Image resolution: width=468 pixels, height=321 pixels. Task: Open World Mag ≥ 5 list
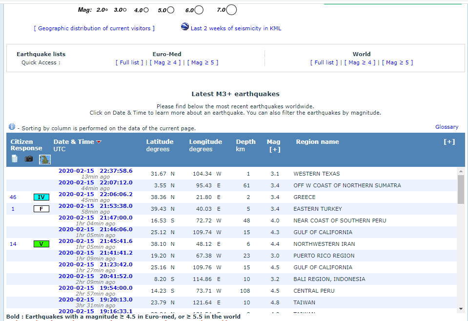pyautogui.click(x=398, y=62)
